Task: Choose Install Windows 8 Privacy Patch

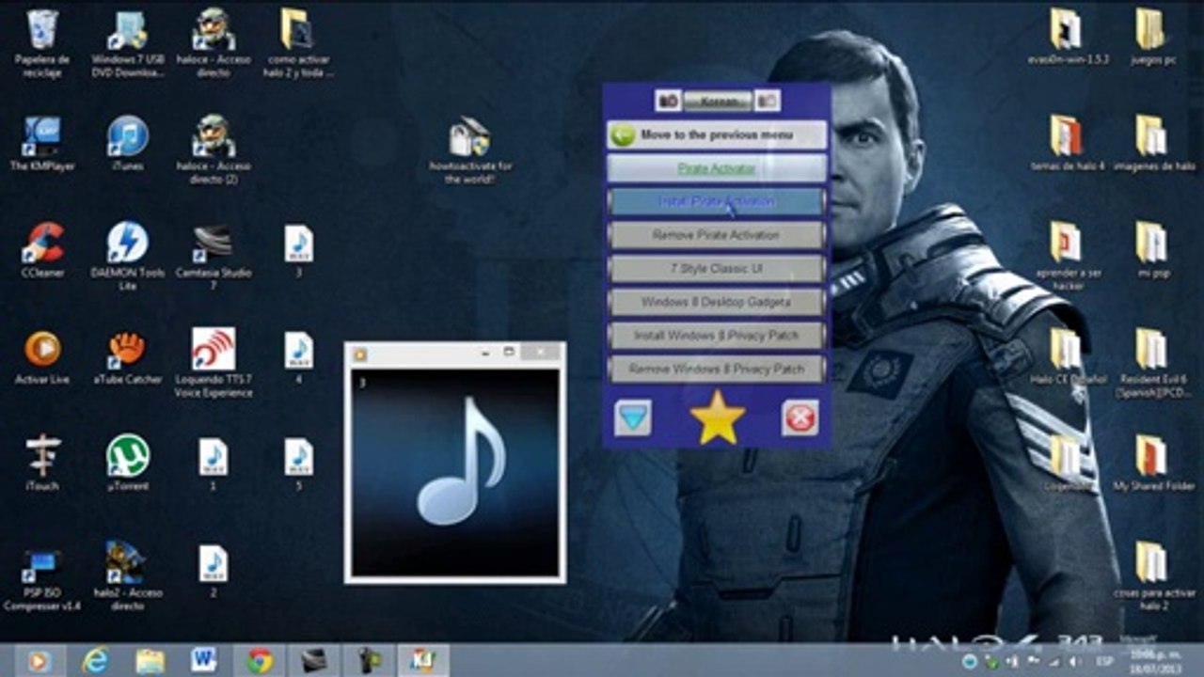Action: click(x=717, y=336)
